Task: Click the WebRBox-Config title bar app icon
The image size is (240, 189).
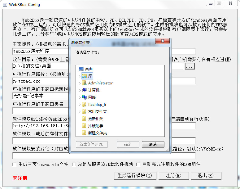Action: [5, 5]
